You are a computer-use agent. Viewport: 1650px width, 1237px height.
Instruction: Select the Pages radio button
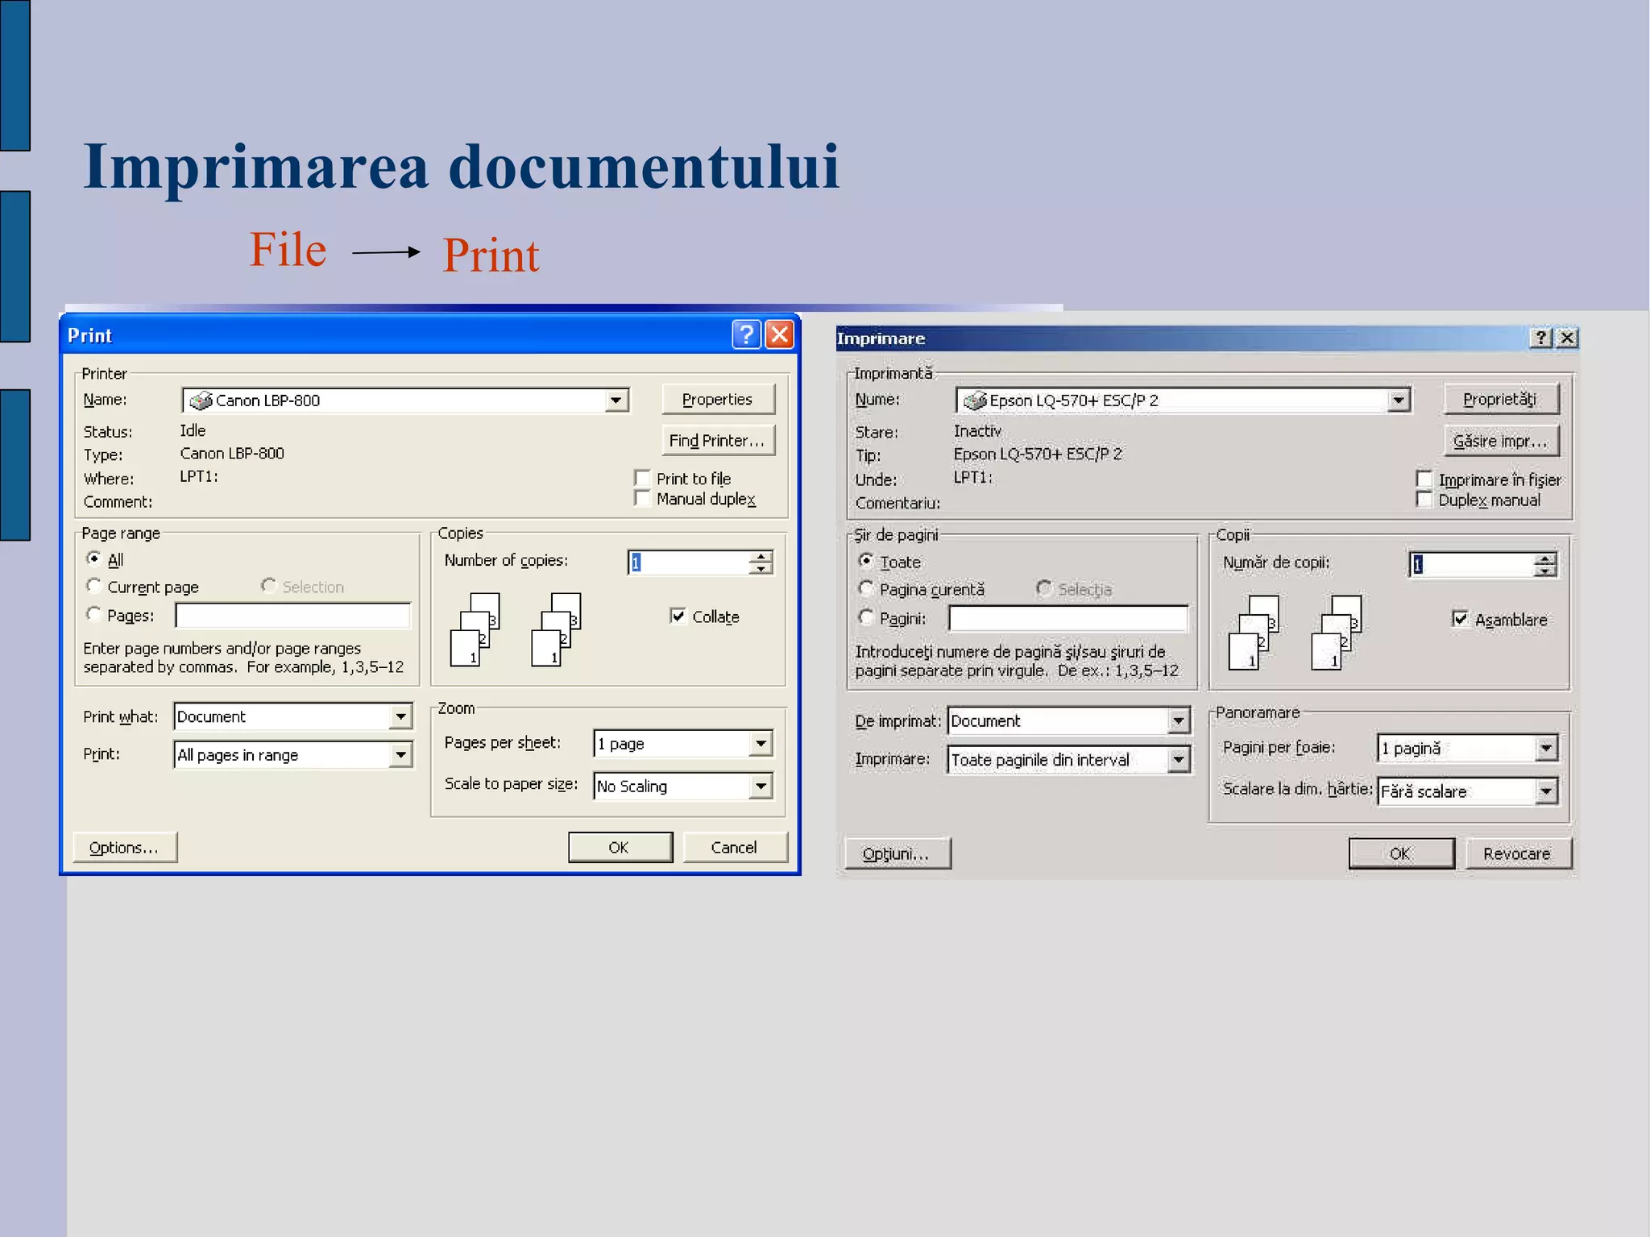tap(94, 614)
